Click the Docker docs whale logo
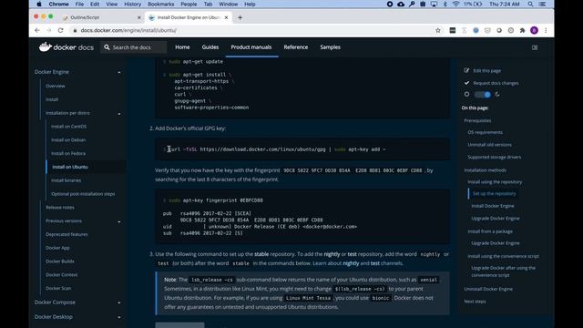This screenshot has width=583, height=328. pos(45,46)
